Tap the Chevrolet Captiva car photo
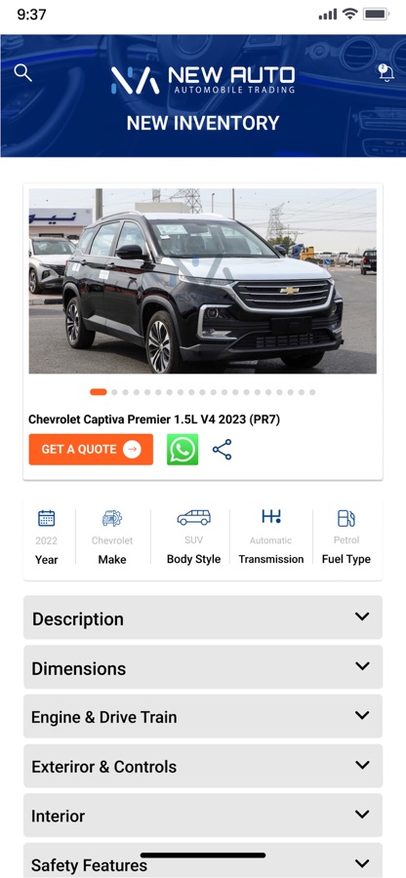Image resolution: width=406 pixels, height=878 pixels. pos(203,281)
